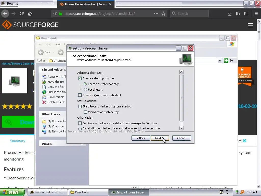Open Back history dropdown arrow in Downloads
This screenshot has width=261, height=196.
click(54, 52)
